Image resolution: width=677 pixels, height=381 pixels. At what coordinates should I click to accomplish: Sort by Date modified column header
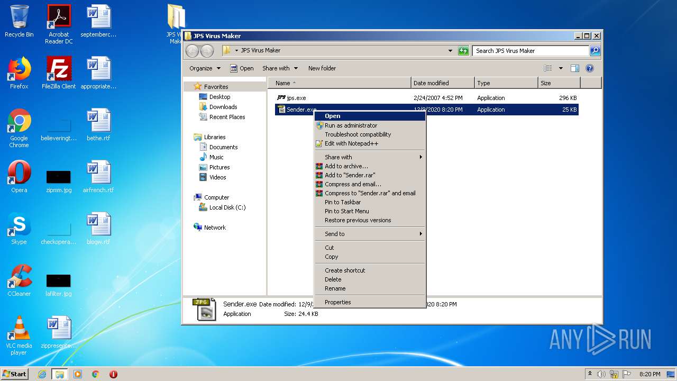point(443,83)
